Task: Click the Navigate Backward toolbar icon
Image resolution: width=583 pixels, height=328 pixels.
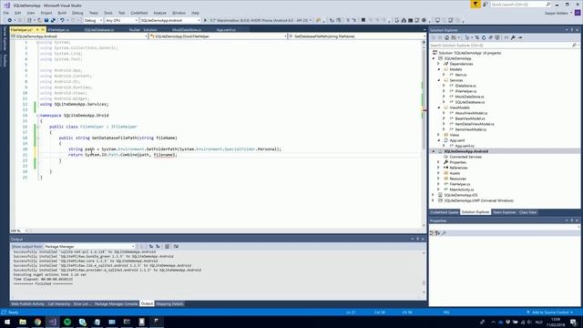Action: 10,20
